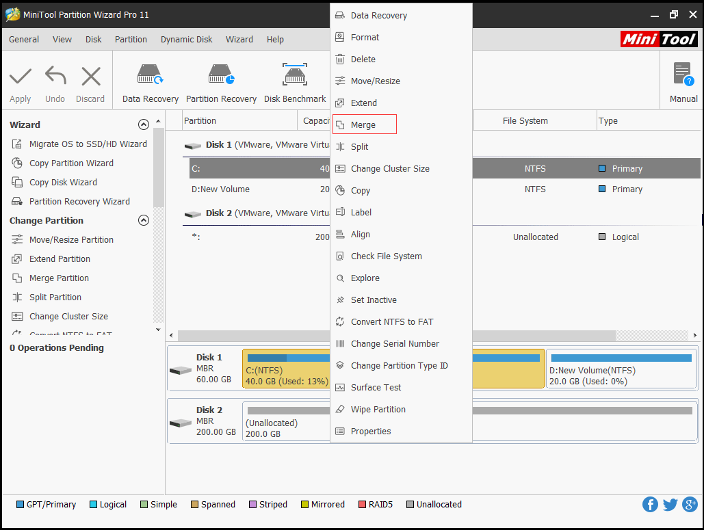Click the Move/Resize Partition sidebar icon
The width and height of the screenshot is (704, 530).
[17, 239]
